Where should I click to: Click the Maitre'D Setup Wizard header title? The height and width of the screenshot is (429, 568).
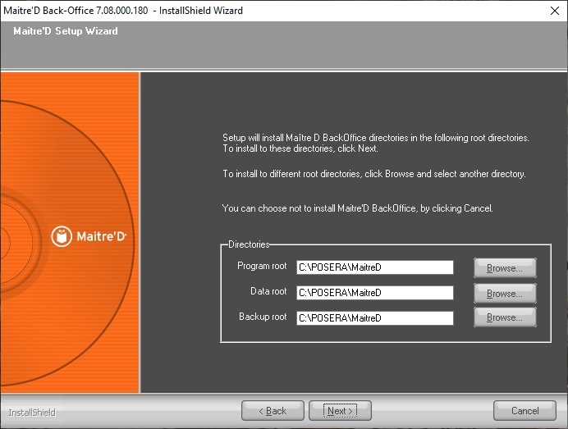tap(66, 31)
